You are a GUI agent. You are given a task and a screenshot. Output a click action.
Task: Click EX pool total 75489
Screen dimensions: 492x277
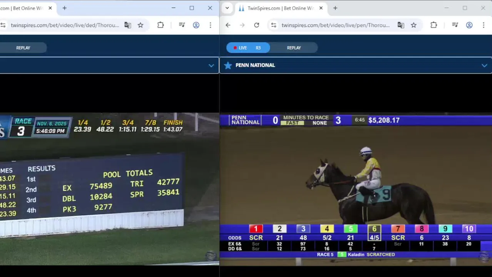coord(101,186)
